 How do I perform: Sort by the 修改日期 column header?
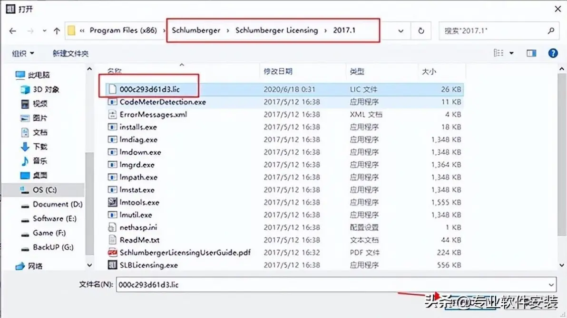pos(278,72)
